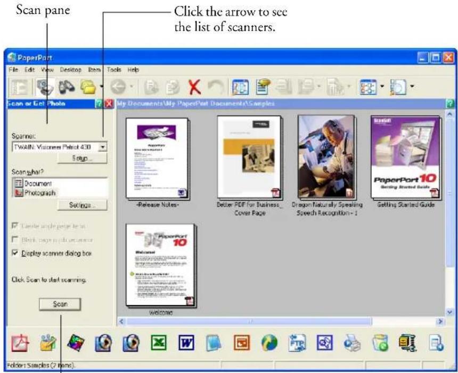Image resolution: width=458 pixels, height=373 pixels.
Task: Click the Settings button
Action: (83, 205)
